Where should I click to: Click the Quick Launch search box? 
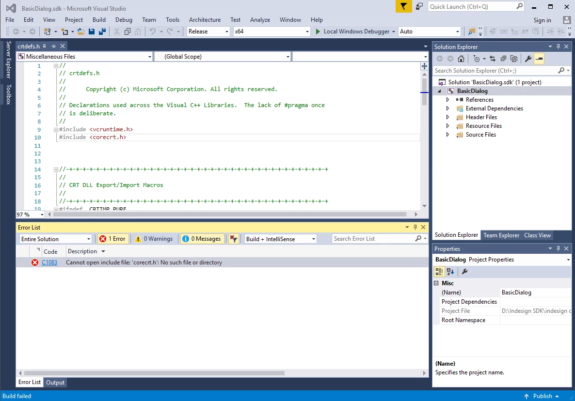[x=476, y=7]
